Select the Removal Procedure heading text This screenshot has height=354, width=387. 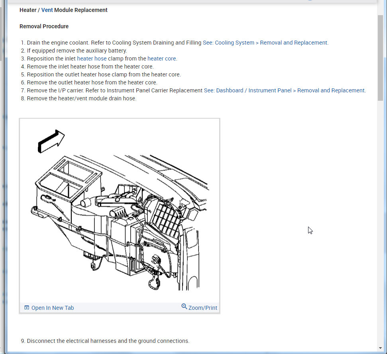point(44,26)
